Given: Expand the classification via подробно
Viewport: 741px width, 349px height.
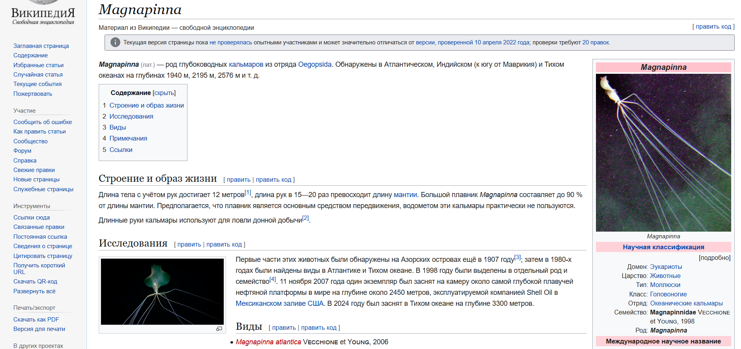Looking at the screenshot, I should click(715, 258).
